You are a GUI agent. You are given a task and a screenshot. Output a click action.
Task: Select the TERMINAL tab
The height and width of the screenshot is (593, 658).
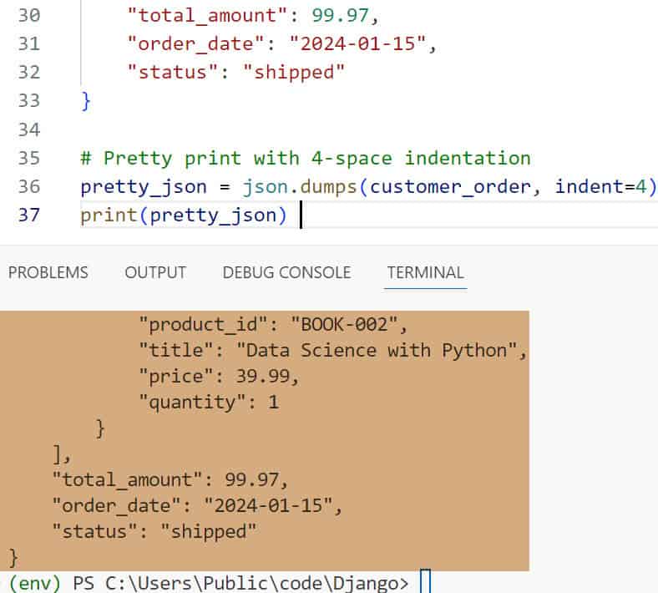[426, 273]
